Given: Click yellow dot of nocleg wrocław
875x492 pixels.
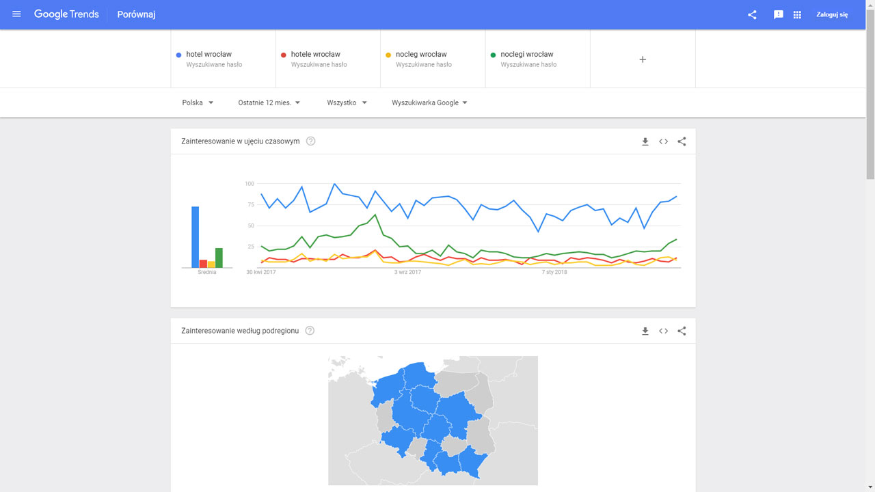Looking at the screenshot, I should pos(388,54).
